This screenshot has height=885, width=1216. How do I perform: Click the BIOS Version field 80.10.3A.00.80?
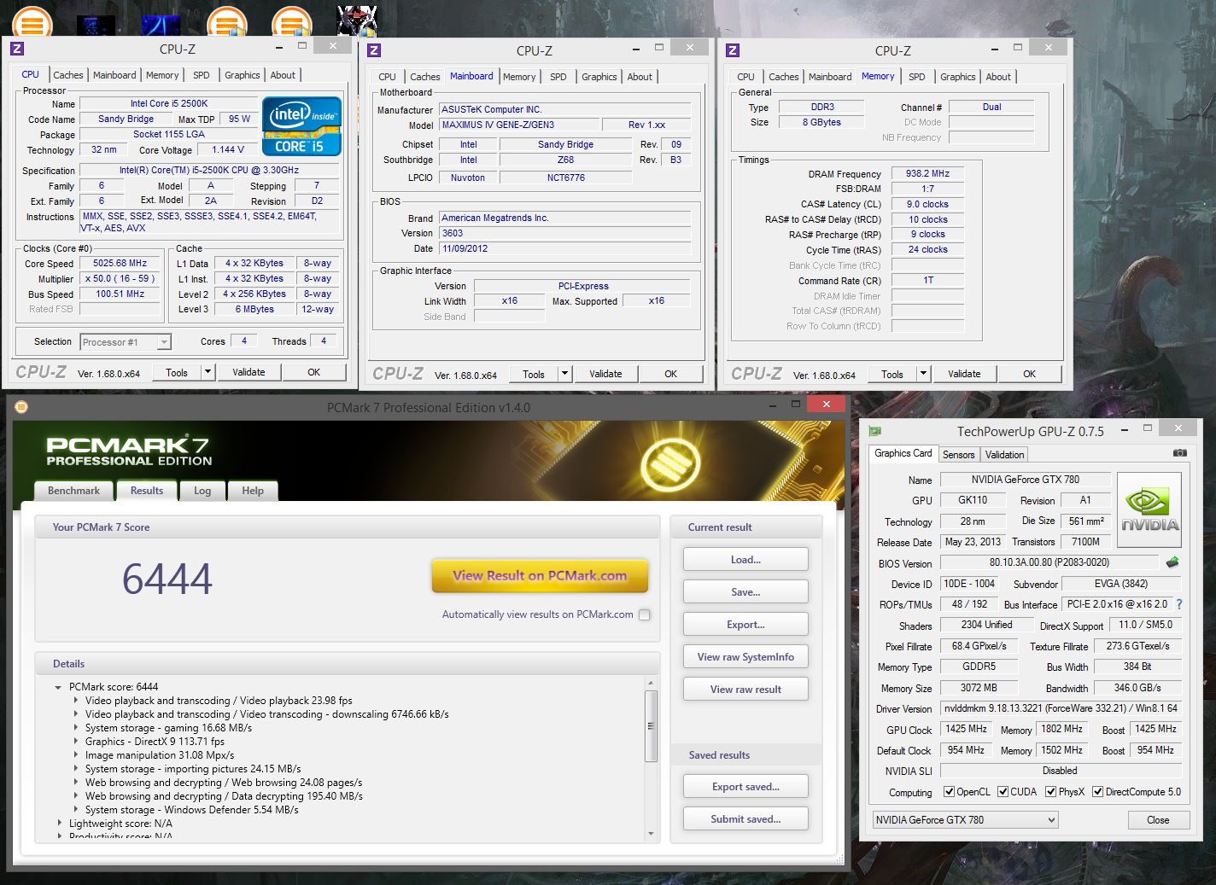[x=1050, y=562]
